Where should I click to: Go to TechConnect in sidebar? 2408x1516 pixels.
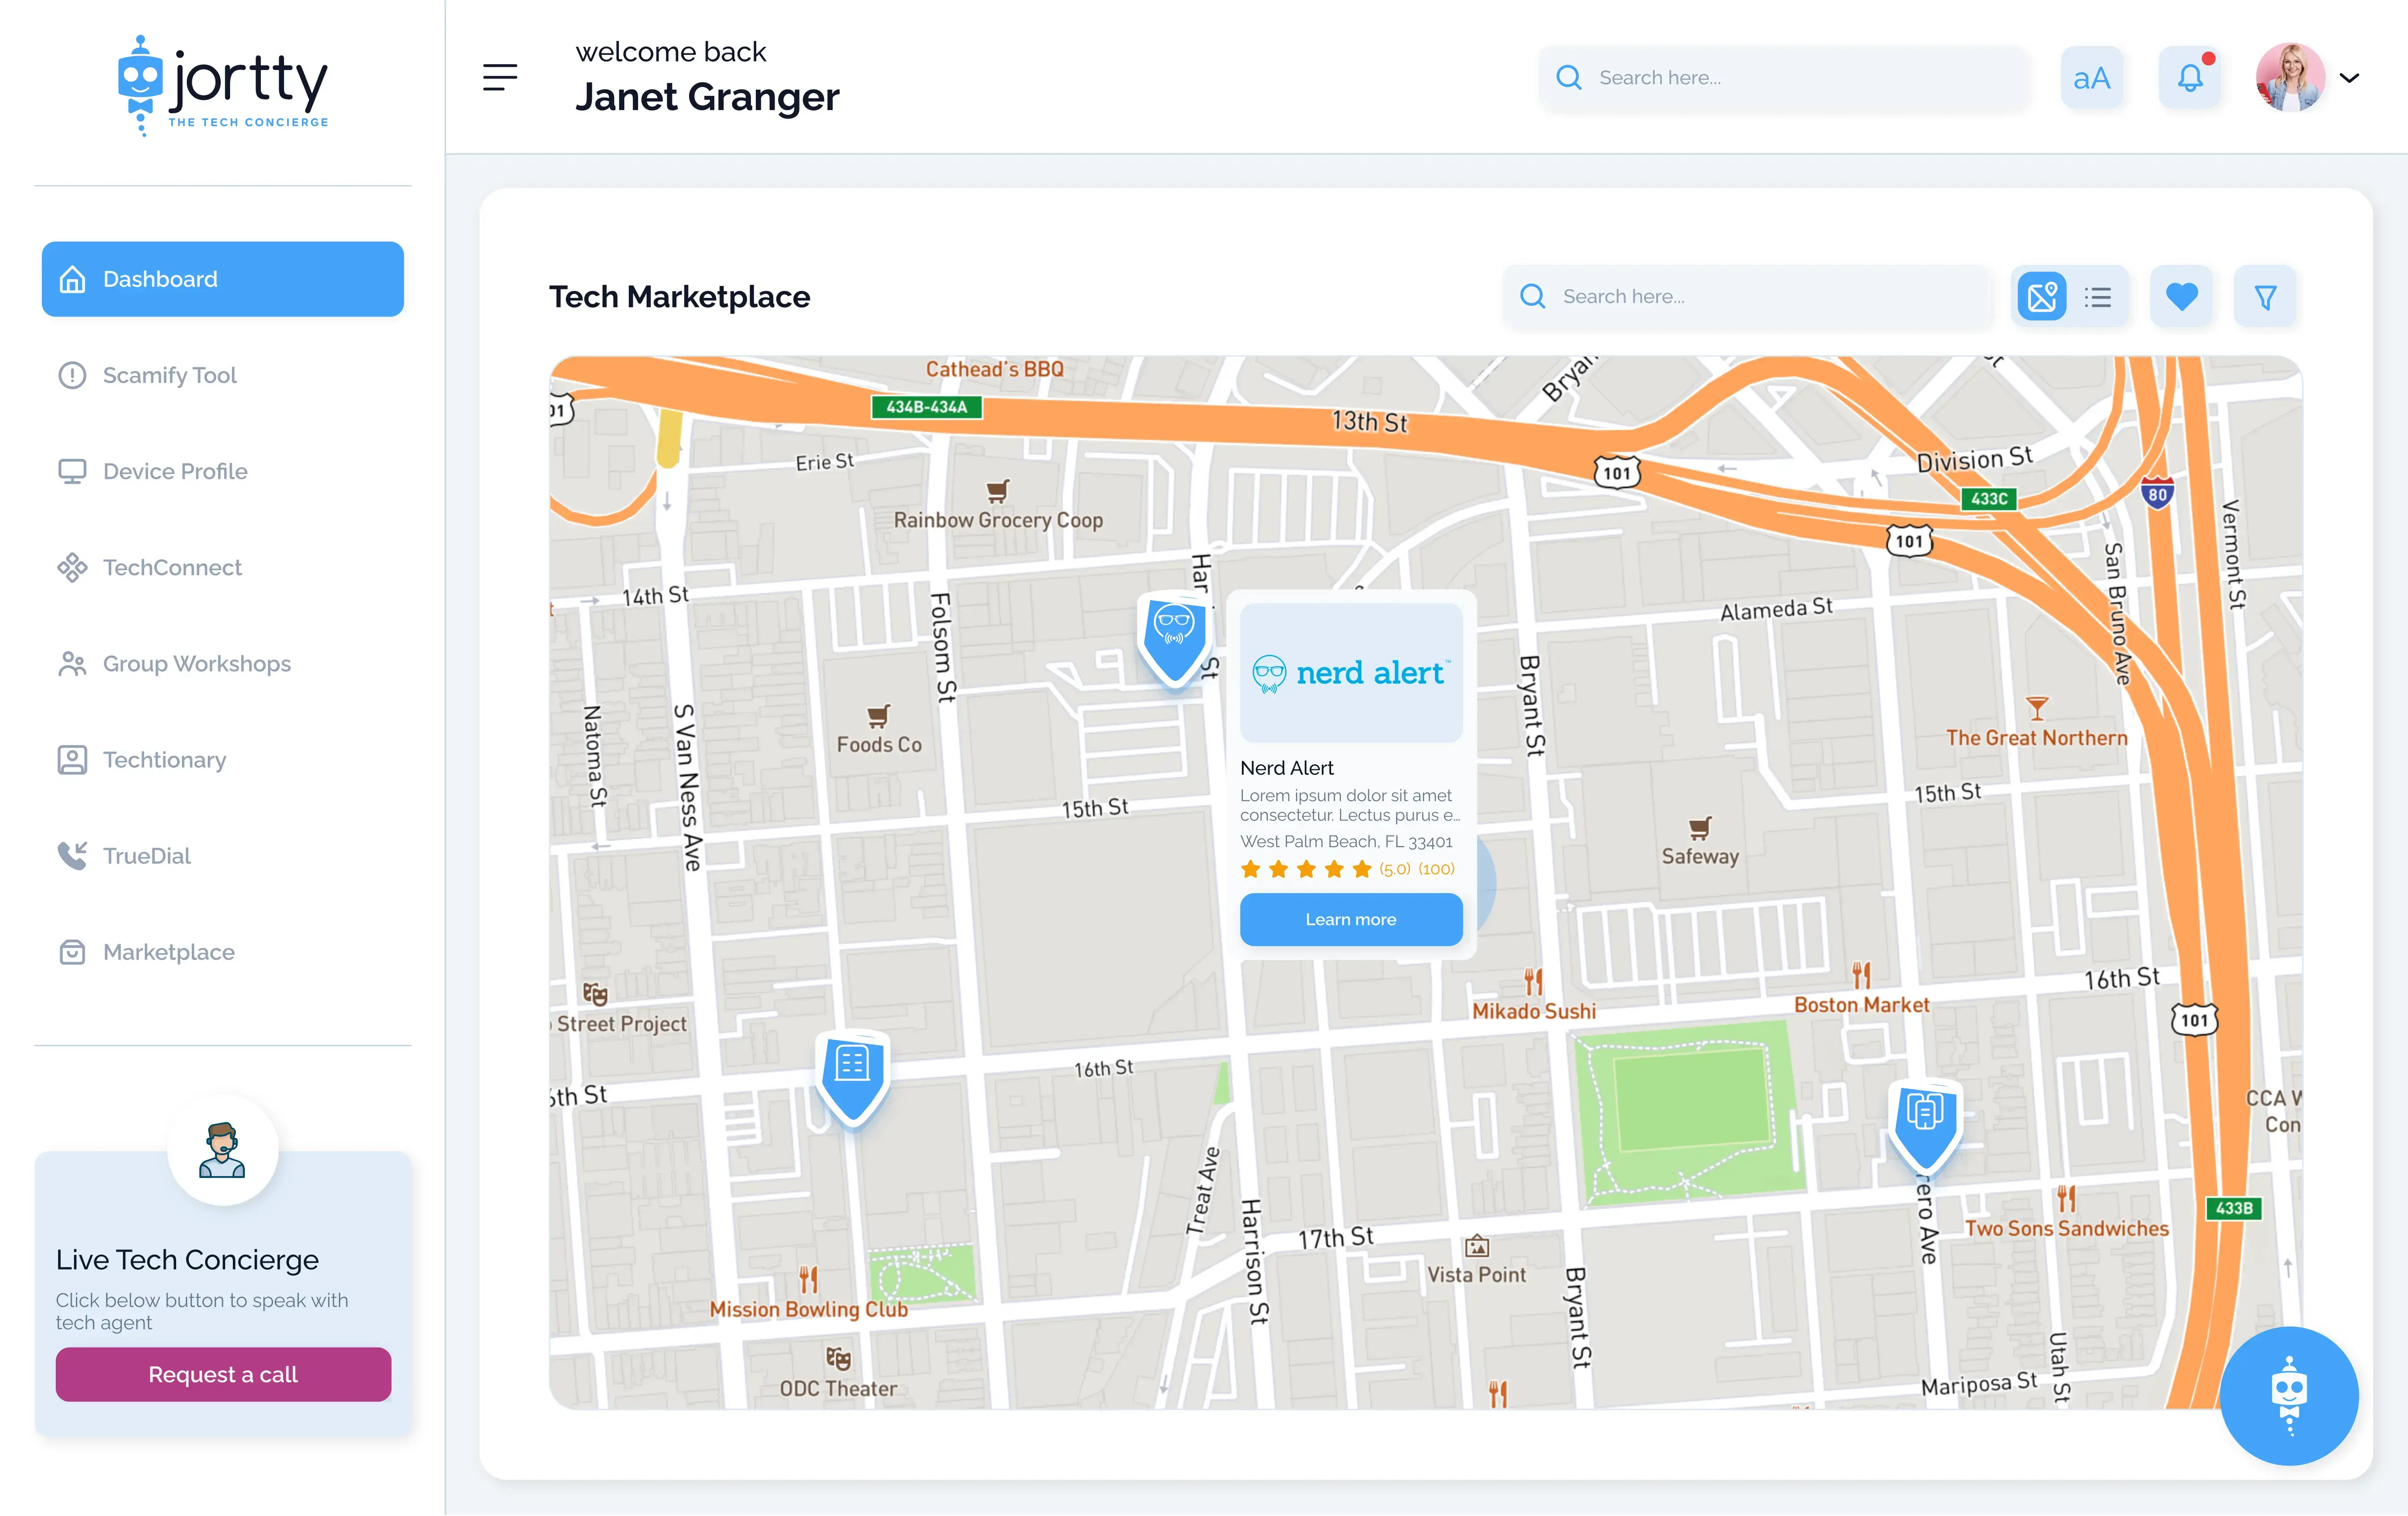[172, 568]
